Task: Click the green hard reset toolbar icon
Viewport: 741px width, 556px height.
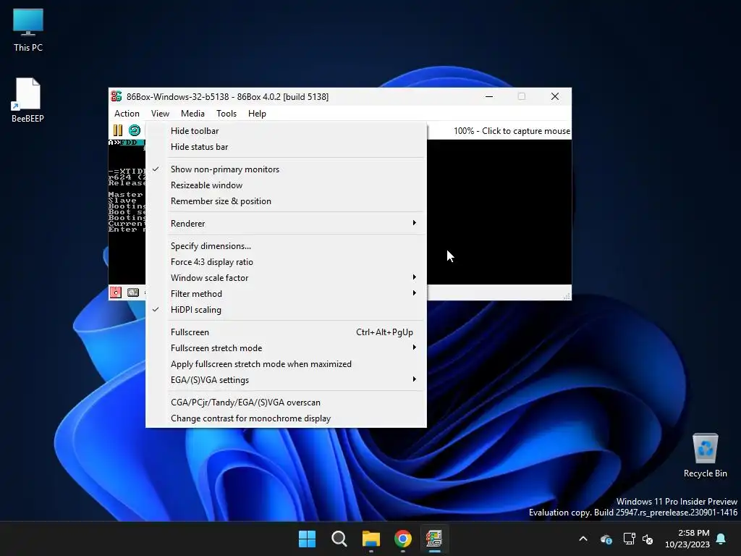Action: click(x=135, y=130)
